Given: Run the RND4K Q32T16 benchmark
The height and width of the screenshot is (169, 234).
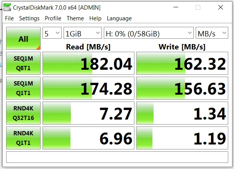Looking at the screenshot, I should pos(23,113).
